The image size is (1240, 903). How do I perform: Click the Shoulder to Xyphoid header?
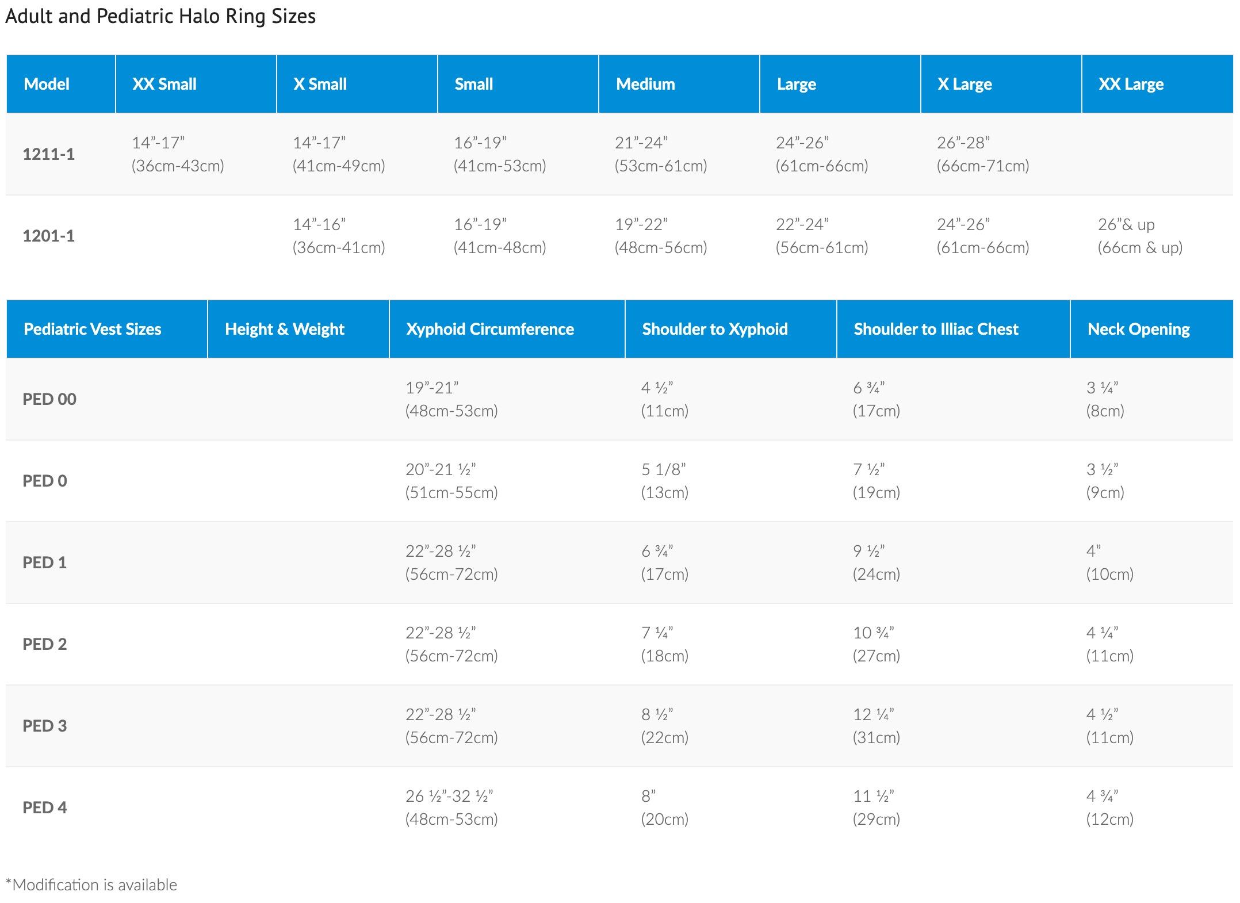click(714, 329)
